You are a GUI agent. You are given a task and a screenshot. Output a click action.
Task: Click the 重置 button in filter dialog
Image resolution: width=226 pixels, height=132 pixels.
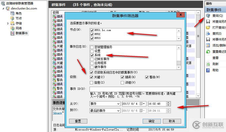click(78, 121)
